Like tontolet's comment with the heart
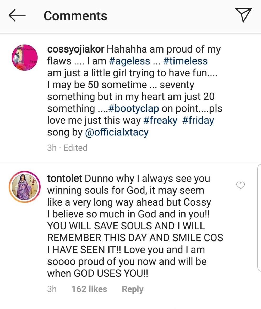261x309 pixels. 241,186
